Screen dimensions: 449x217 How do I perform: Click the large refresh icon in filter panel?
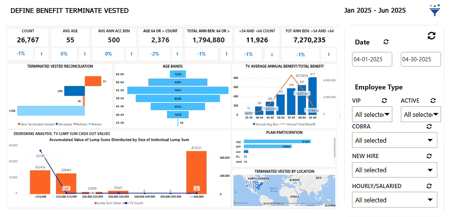coord(431,36)
